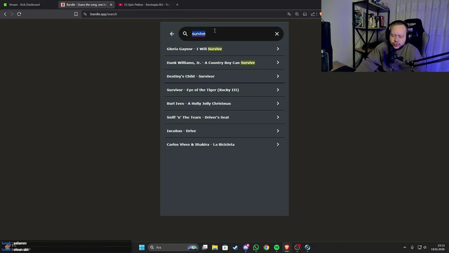Go back using Bandle's back arrow
Image resolution: width=449 pixels, height=253 pixels.
[x=172, y=34]
